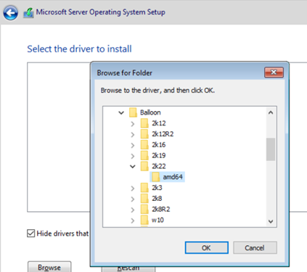
Task: Expand the 2k8 folder
Action: pos(133,199)
